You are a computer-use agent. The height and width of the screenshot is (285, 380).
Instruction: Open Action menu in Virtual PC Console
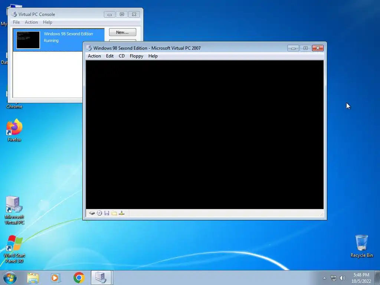pos(31,22)
